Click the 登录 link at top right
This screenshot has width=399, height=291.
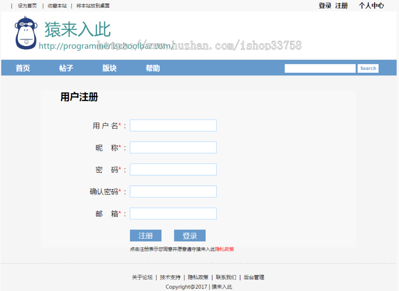click(324, 6)
